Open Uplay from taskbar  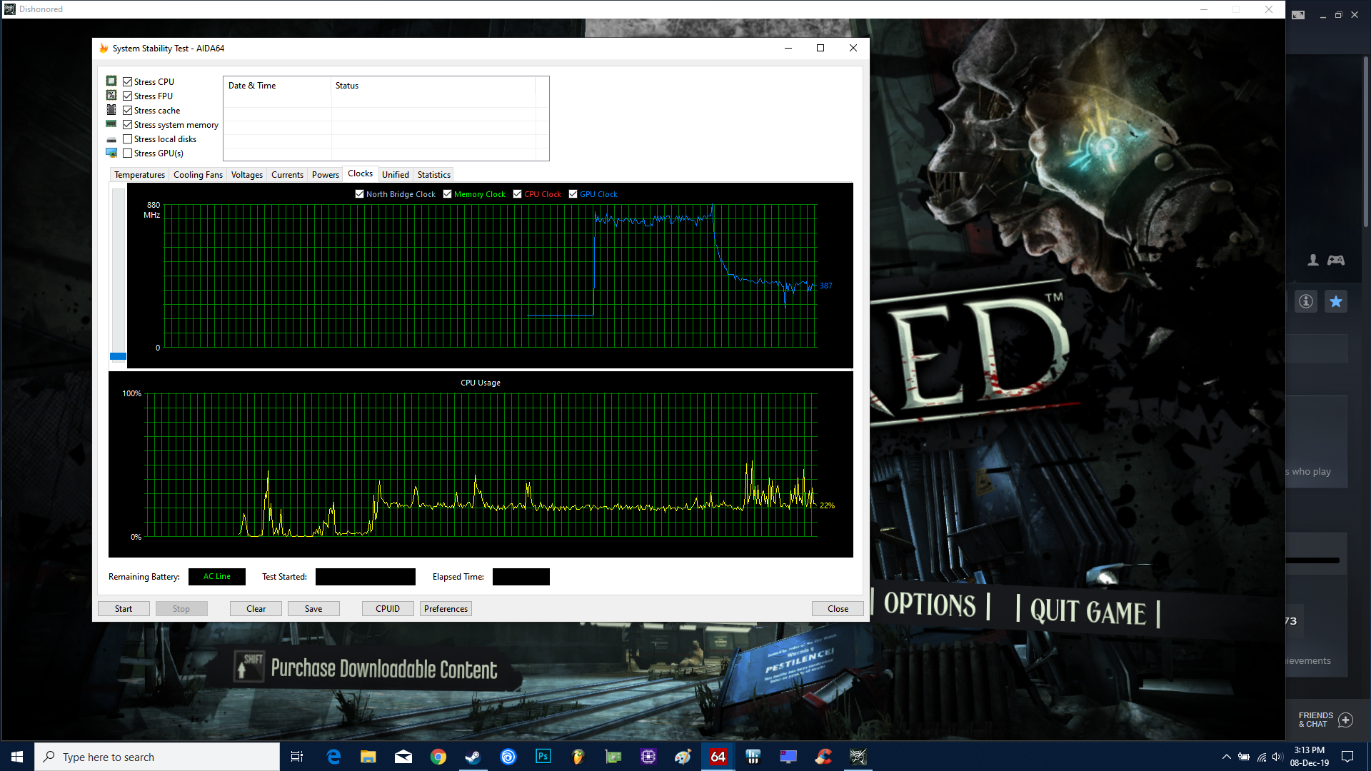pyautogui.click(x=508, y=757)
